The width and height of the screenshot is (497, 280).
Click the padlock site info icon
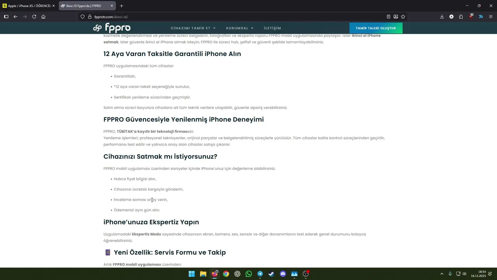[x=90, y=17]
